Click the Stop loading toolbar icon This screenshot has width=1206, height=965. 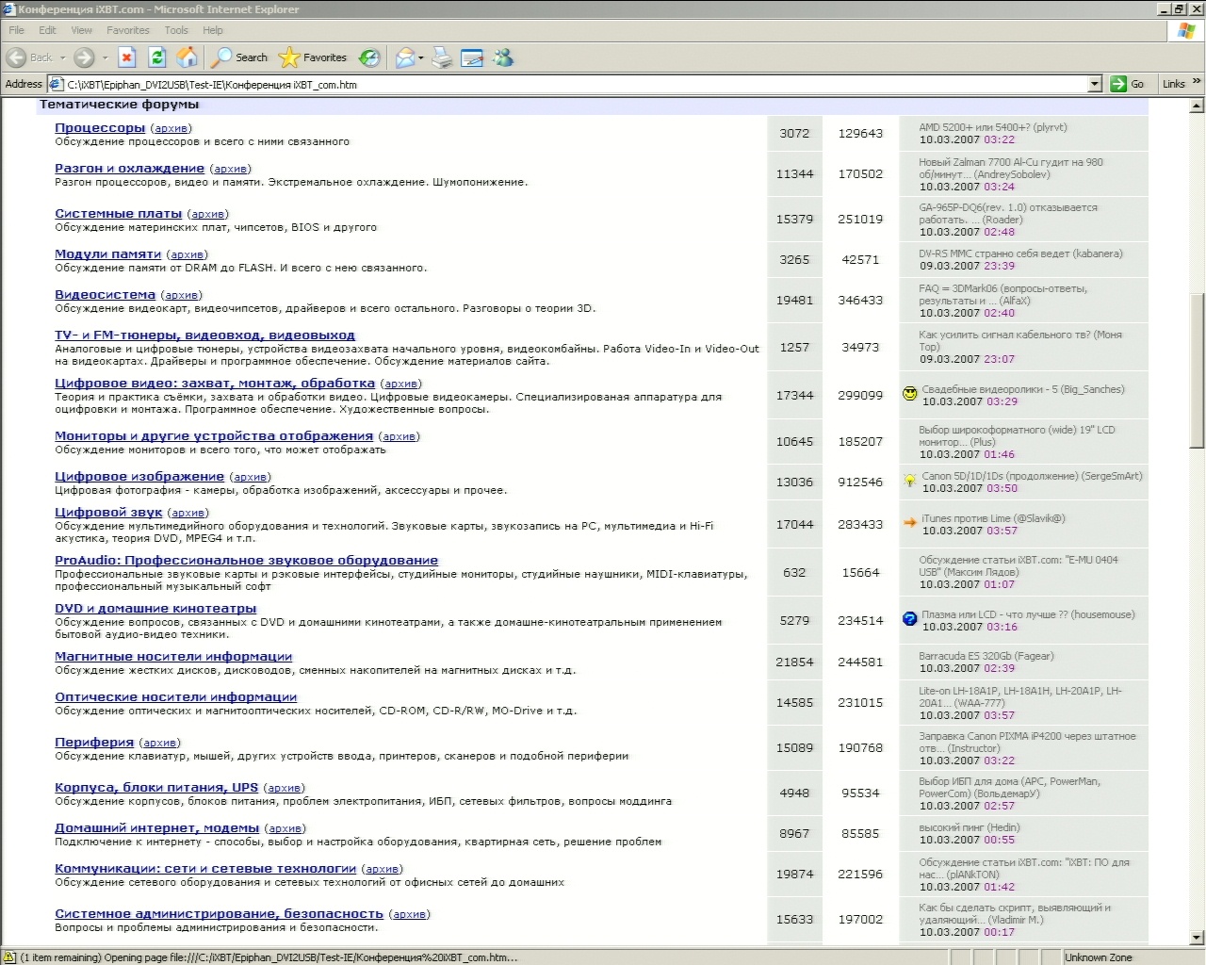(x=127, y=57)
